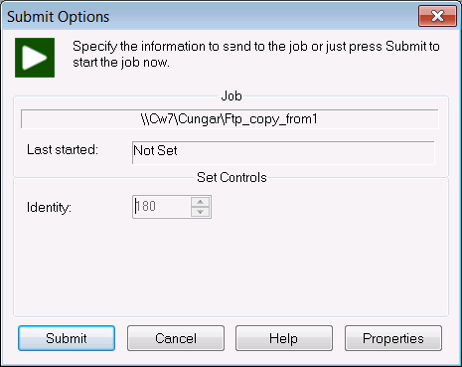Click the 'start the job now.' text line
462x367 pixels.
121,63
